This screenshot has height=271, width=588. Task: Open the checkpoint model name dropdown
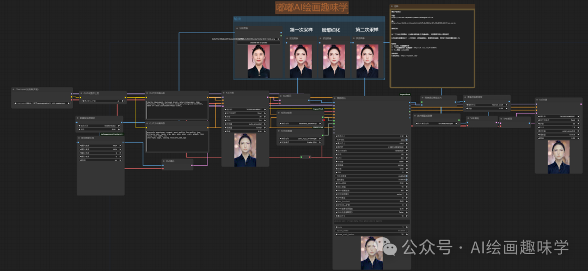(42, 103)
